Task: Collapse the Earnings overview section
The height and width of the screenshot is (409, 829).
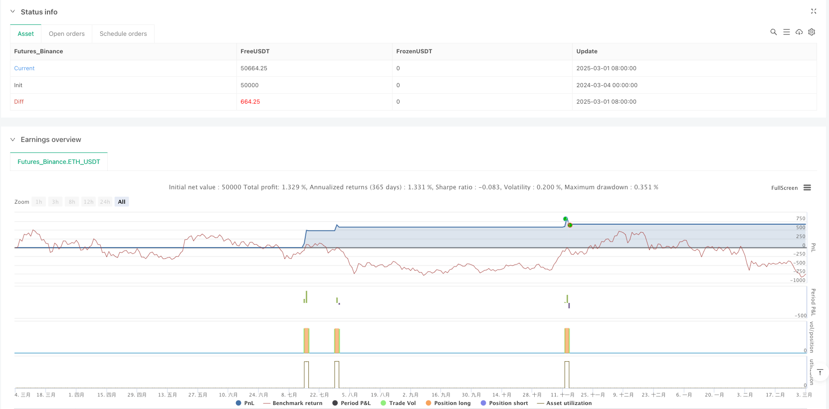Action: coord(12,139)
